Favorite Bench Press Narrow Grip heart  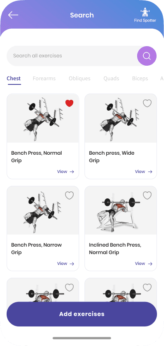(x=69, y=195)
